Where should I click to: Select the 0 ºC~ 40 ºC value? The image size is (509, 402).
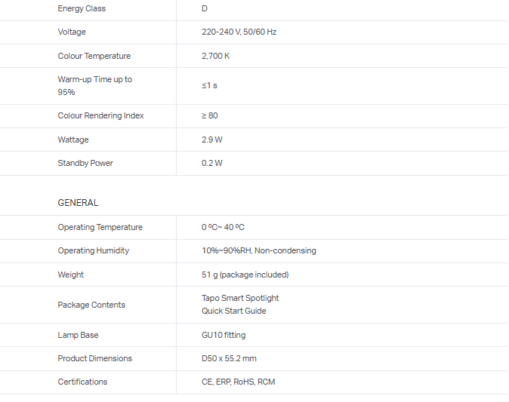[x=223, y=228]
